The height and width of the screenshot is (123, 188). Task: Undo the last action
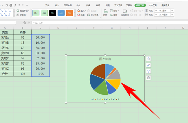pos(19,5)
